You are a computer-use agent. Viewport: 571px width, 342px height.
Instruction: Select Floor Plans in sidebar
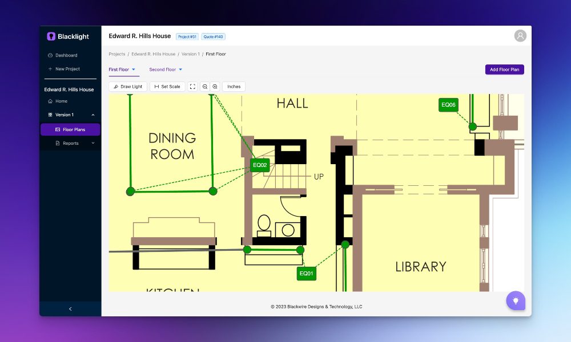point(70,129)
